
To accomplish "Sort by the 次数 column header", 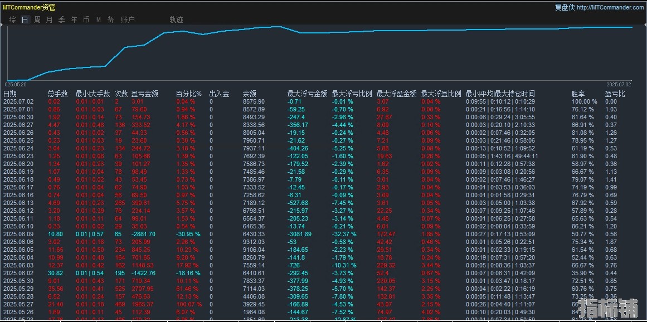I will [x=121, y=94].
